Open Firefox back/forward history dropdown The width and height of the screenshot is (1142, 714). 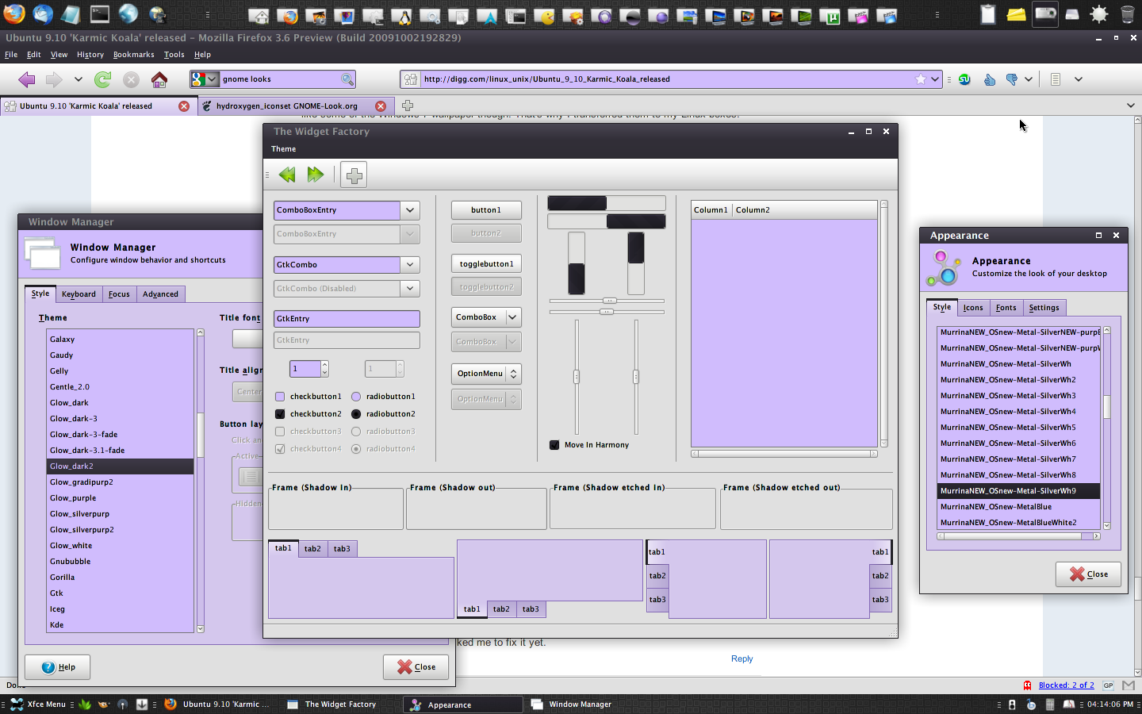pos(78,79)
